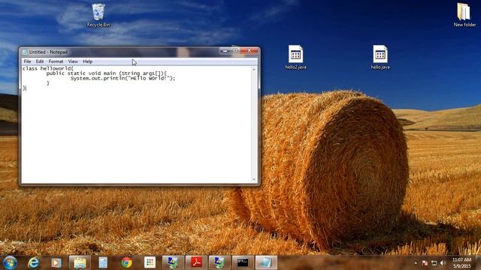Image resolution: width=481 pixels, height=270 pixels.
Task: Place cursor in the 'class helloworld{' line
Action: click(x=48, y=68)
